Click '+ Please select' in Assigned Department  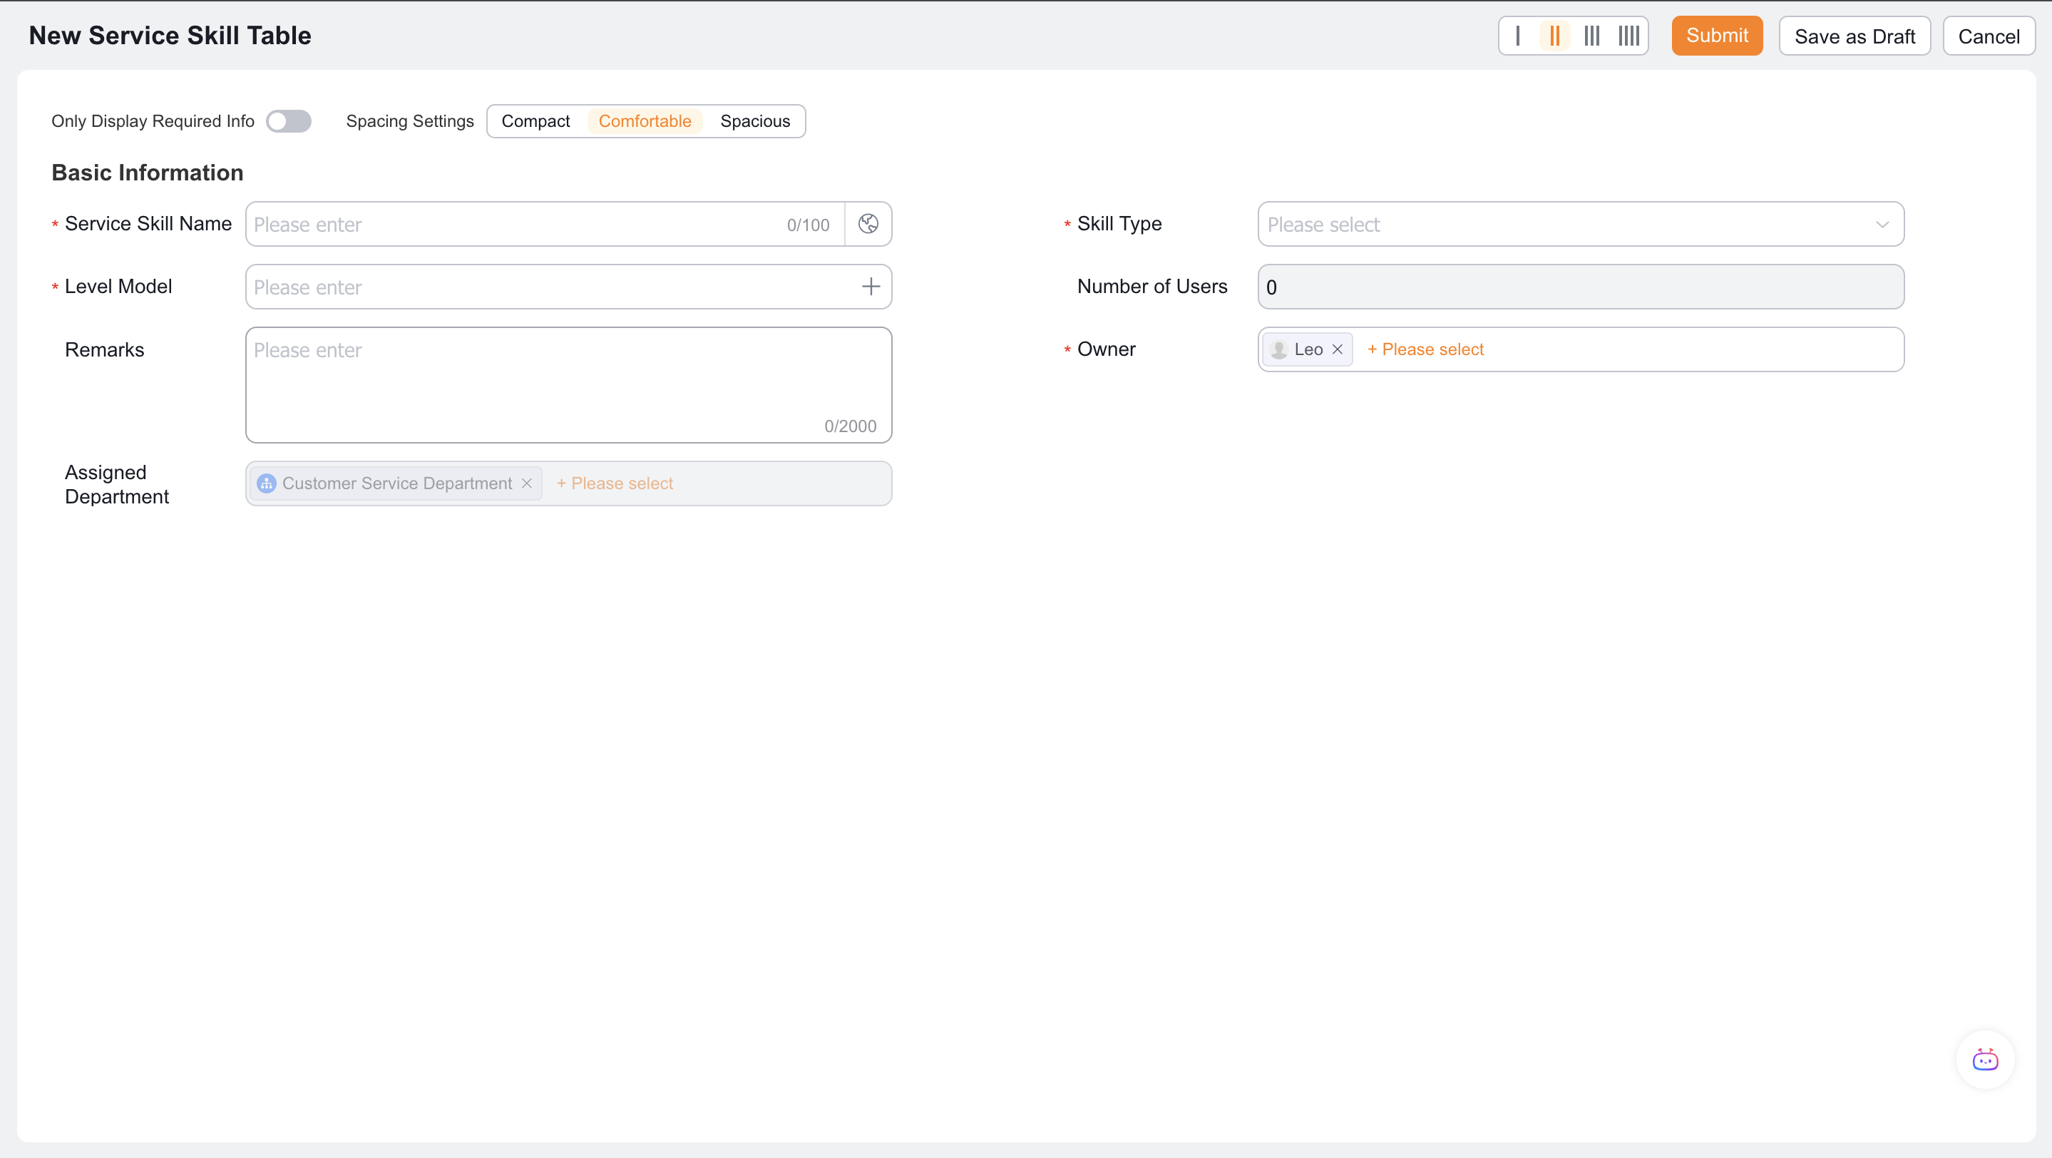(x=614, y=483)
